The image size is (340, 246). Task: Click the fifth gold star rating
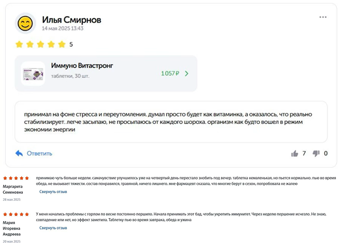[62, 45]
